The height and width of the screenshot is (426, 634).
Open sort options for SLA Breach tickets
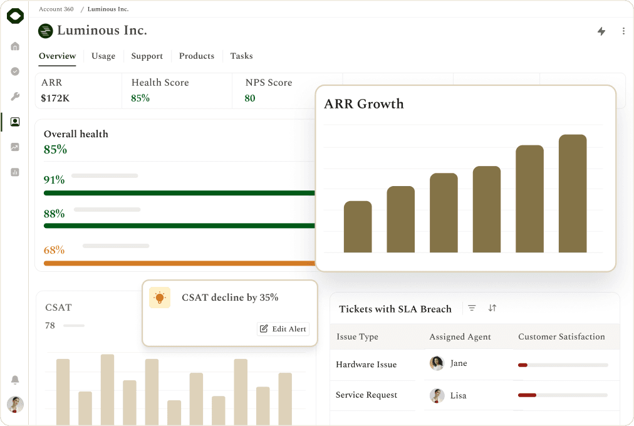pos(492,308)
